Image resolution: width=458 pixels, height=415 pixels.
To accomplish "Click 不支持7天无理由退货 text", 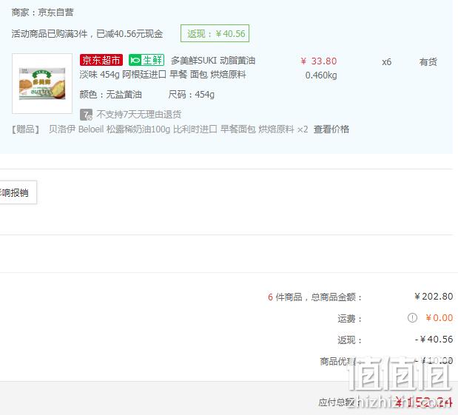I will tap(139, 114).
